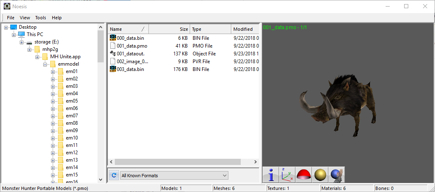Click the yellow sphere lighting icon
The image size is (435, 192).
[x=320, y=175]
